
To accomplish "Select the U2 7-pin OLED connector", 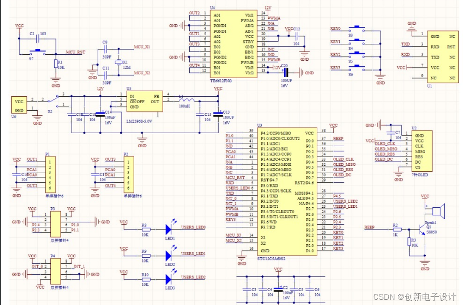I will pos(422,151).
